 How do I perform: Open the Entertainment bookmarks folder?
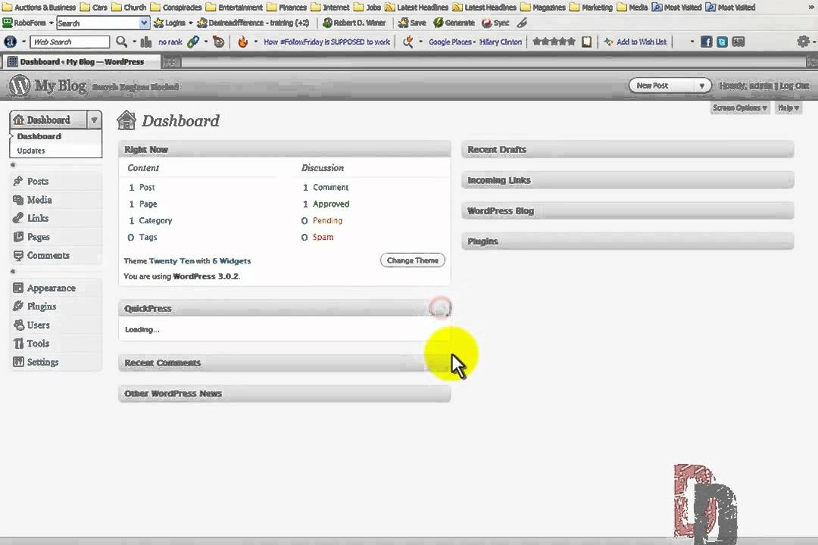coord(234,8)
